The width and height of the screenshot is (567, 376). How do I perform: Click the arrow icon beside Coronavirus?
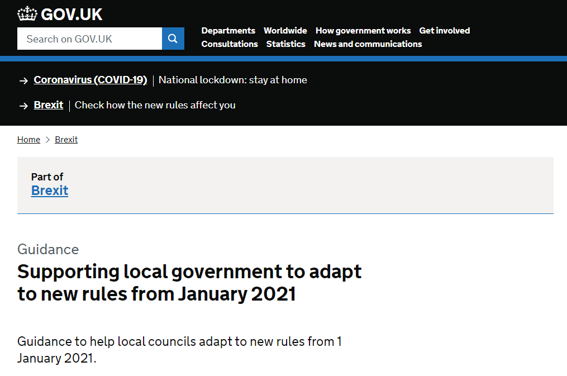23,81
